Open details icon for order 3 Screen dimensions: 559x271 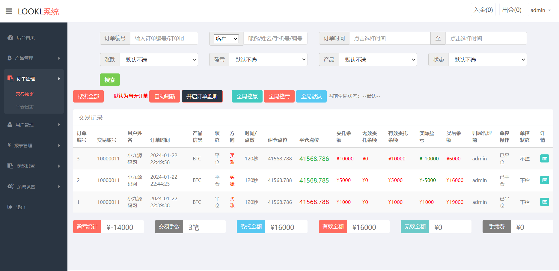[x=544, y=159]
